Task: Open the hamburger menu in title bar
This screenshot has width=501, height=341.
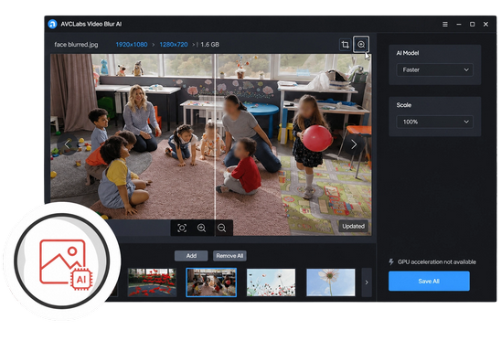Action: click(445, 25)
